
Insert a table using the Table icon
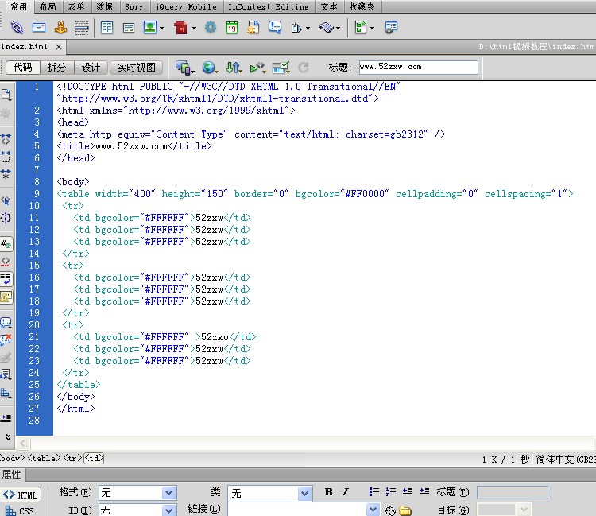tap(107, 28)
